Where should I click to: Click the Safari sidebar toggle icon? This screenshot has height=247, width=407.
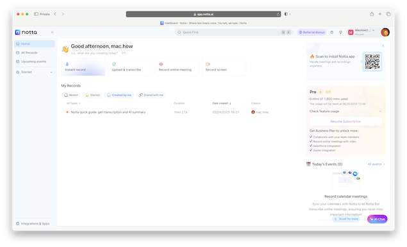click(x=36, y=14)
